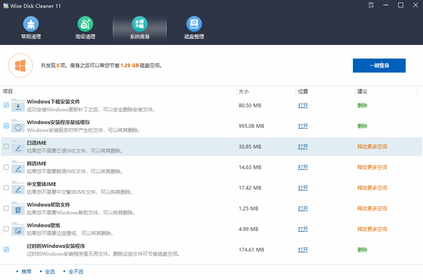
Task: Uncheck Windows下载安装文件 checkbox
Action: tap(6, 105)
